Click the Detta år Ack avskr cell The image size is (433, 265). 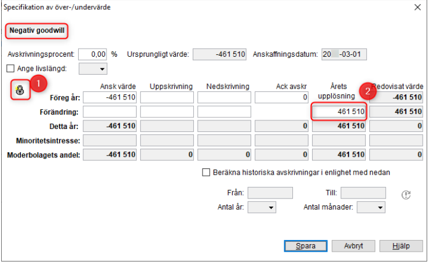(x=281, y=126)
